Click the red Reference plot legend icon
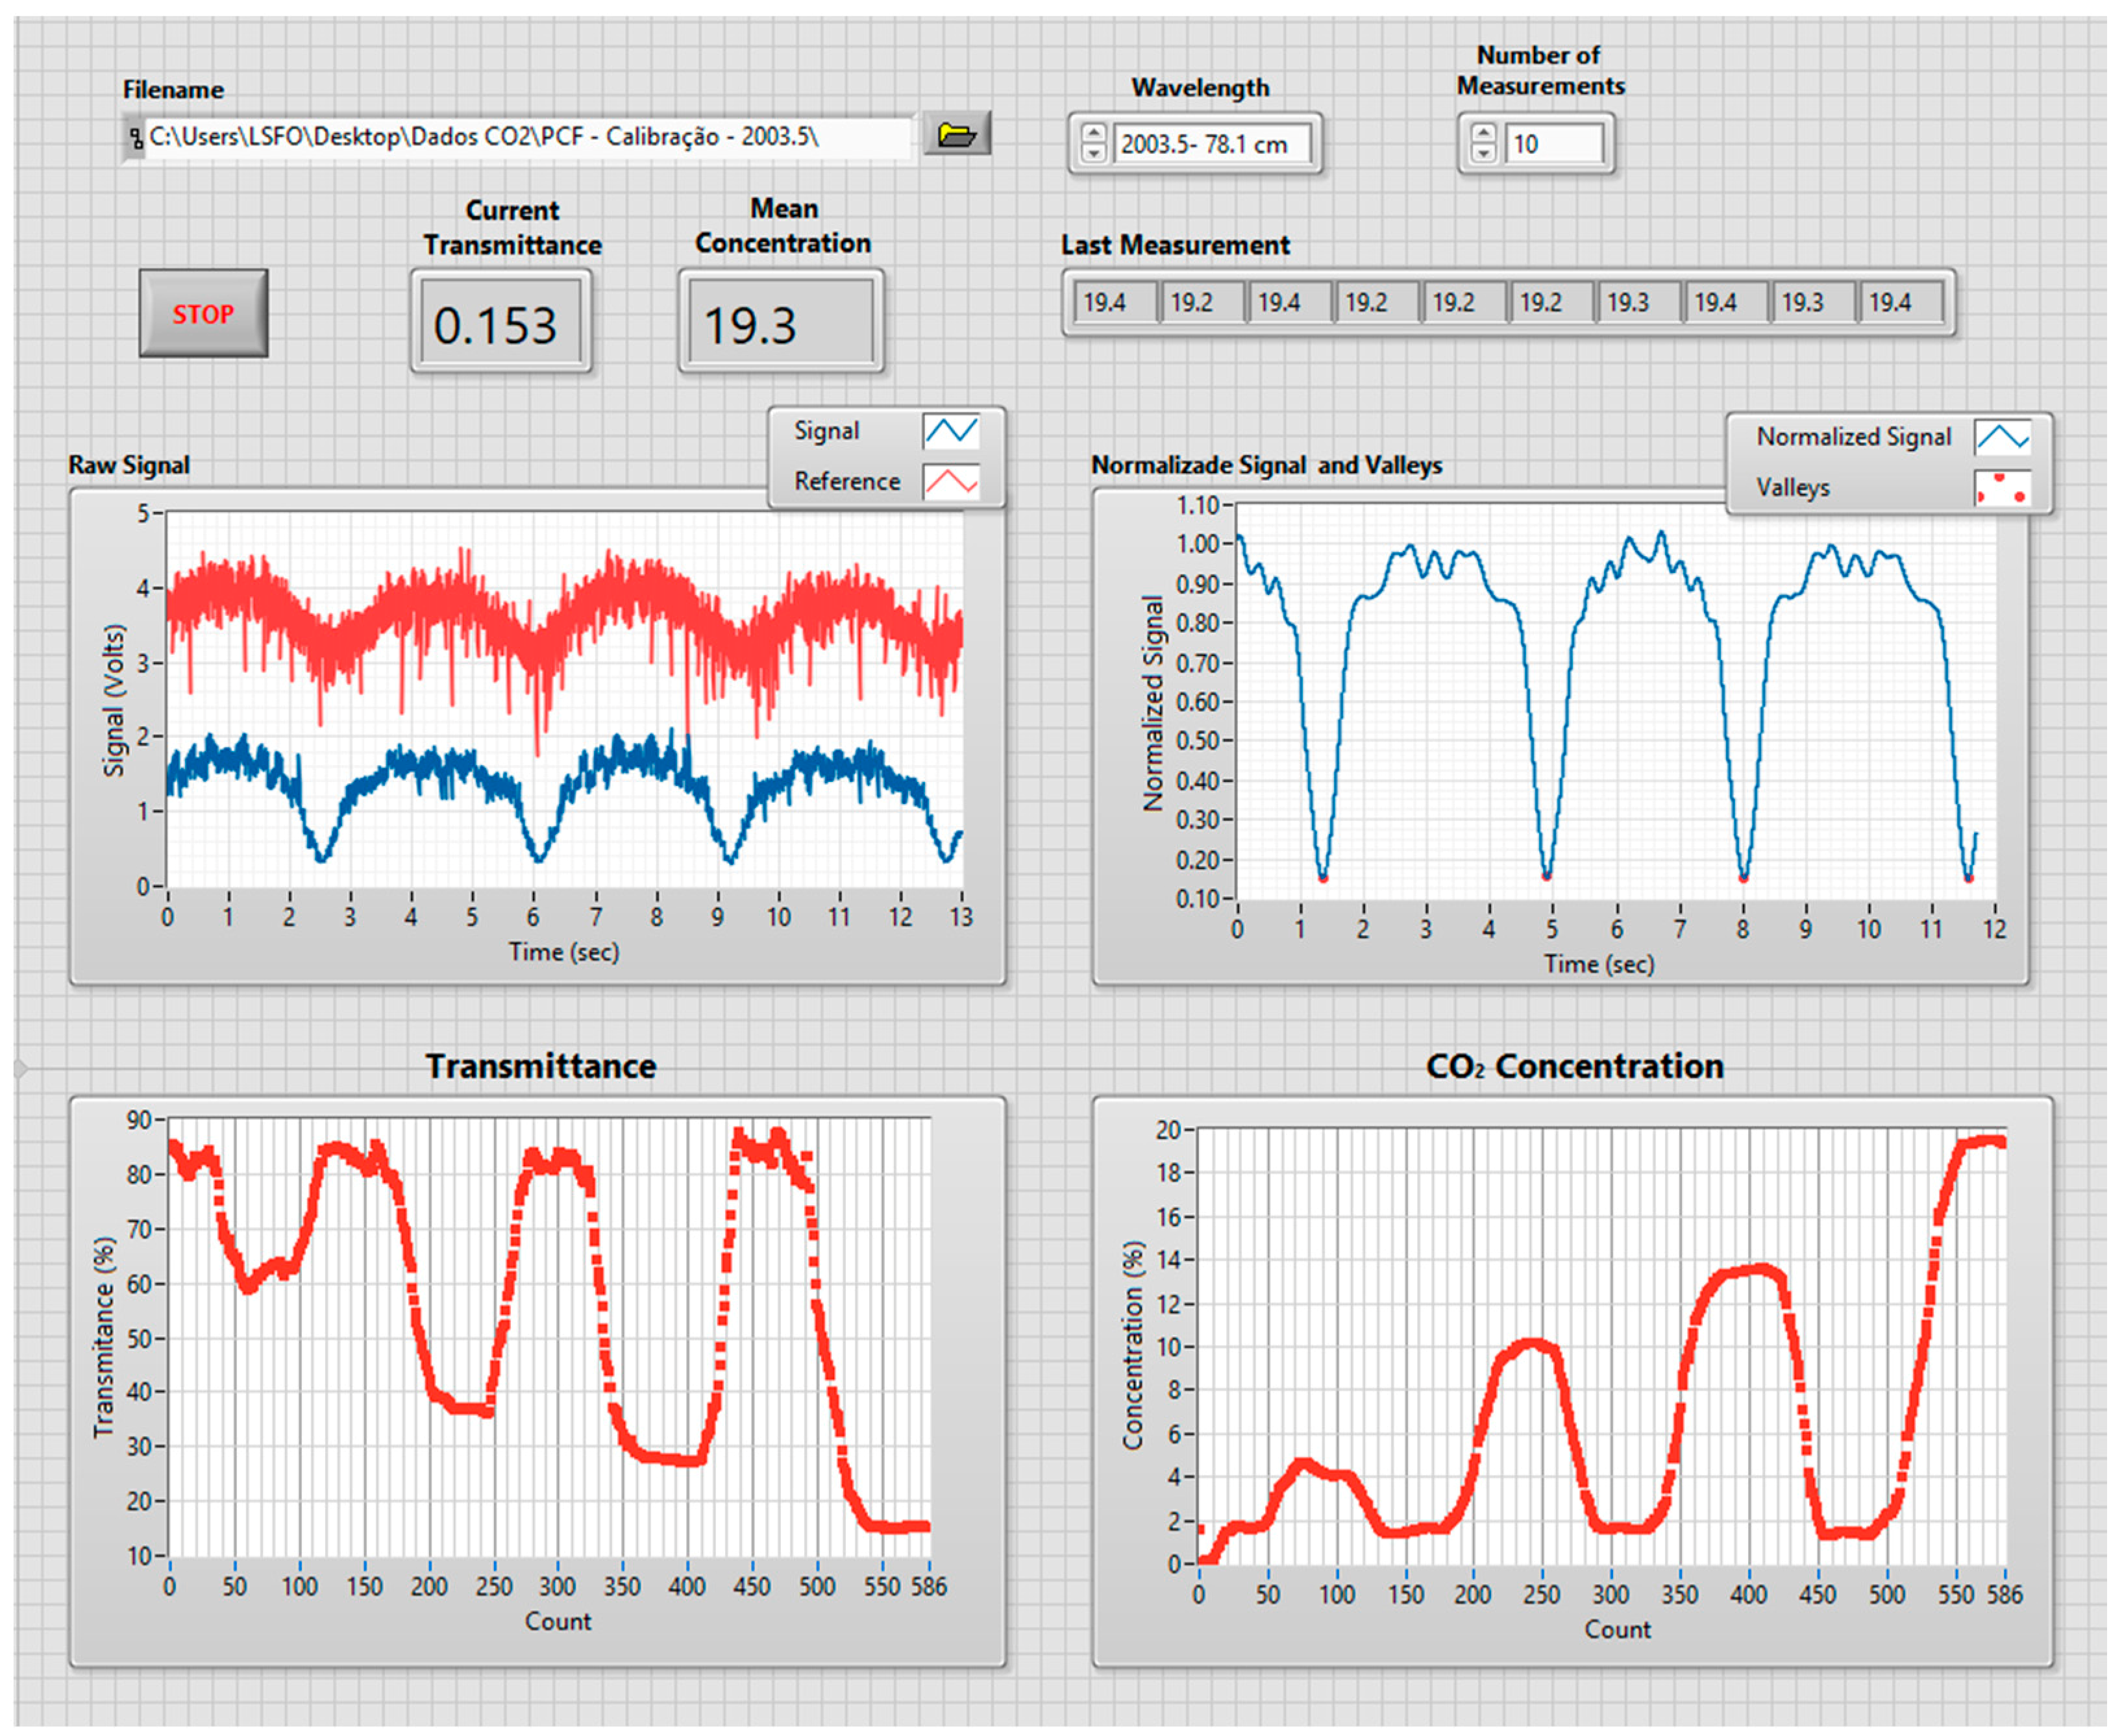The image size is (2122, 1736). pos(950,483)
